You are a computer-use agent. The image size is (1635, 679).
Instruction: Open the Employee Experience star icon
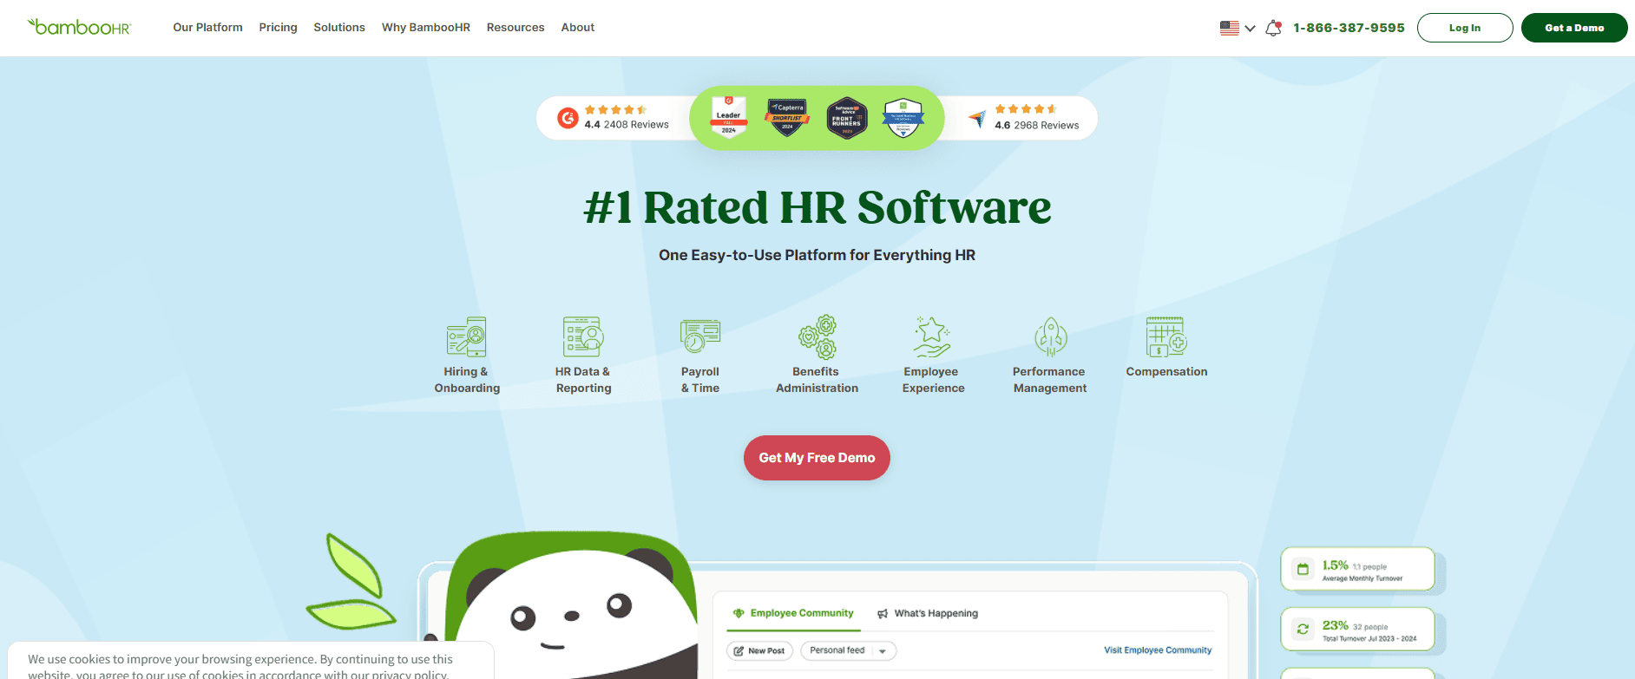933,336
